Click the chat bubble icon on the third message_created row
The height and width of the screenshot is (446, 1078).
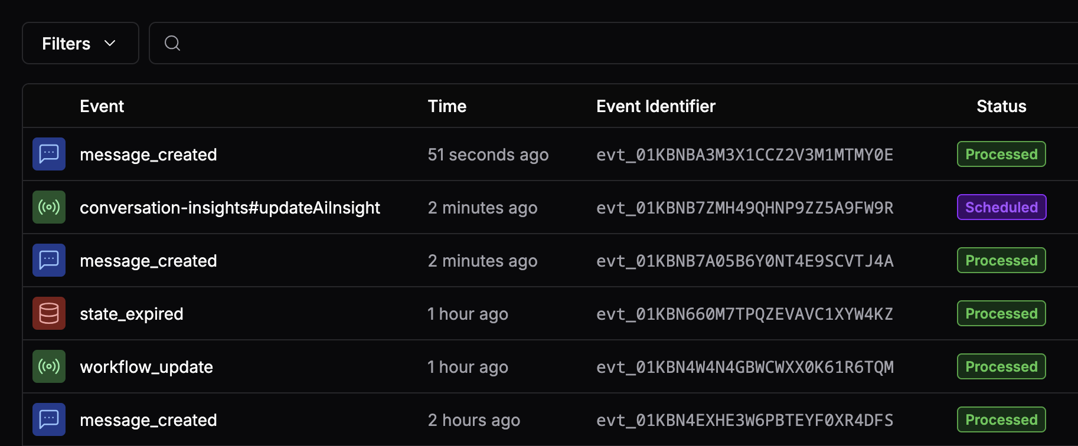point(49,260)
